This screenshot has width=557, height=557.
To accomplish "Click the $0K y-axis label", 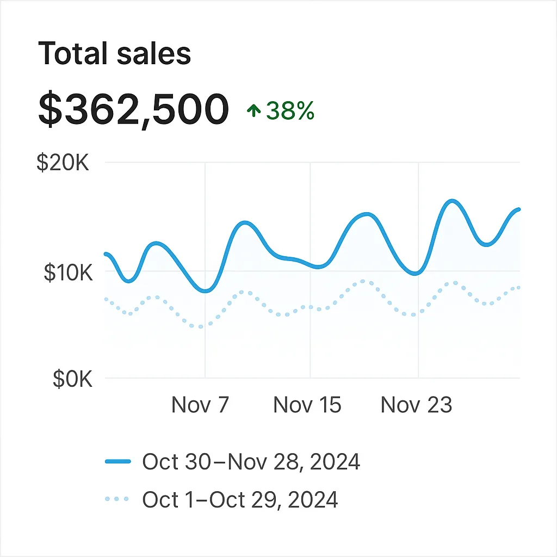I will [x=72, y=379].
